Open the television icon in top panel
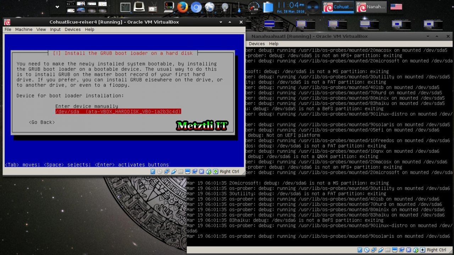The height and width of the screenshot is (255, 454). 153,7
